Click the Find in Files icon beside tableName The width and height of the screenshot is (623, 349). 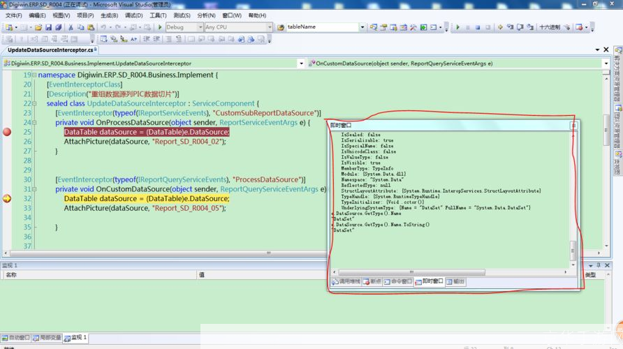281,27
